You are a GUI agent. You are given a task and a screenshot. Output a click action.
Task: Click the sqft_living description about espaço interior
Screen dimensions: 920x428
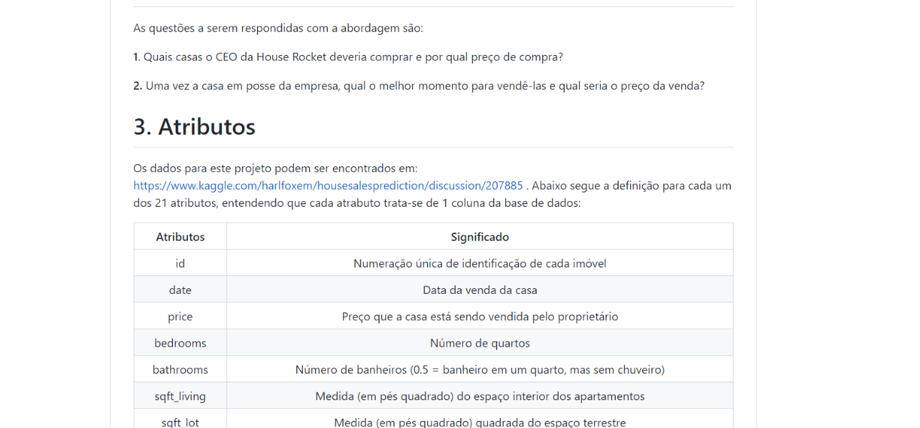click(480, 396)
